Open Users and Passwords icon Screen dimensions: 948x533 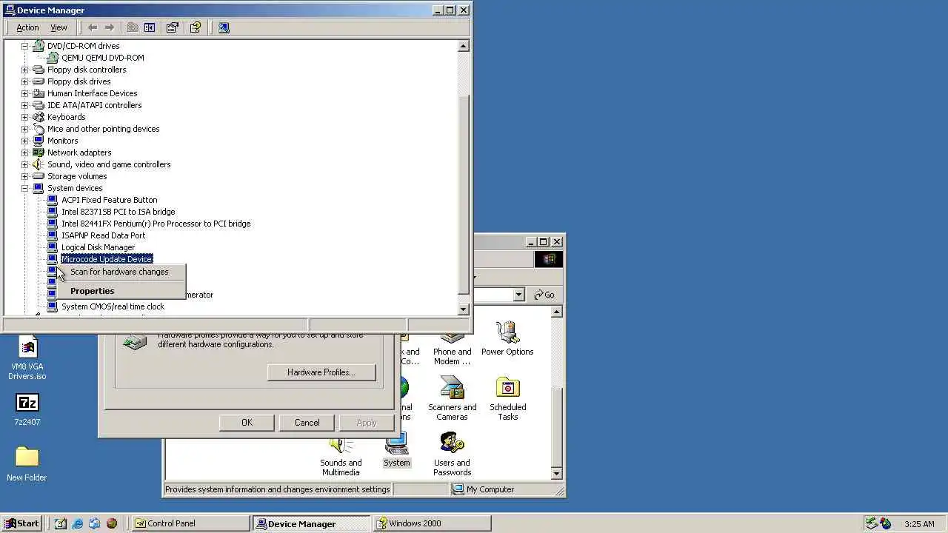click(452, 455)
